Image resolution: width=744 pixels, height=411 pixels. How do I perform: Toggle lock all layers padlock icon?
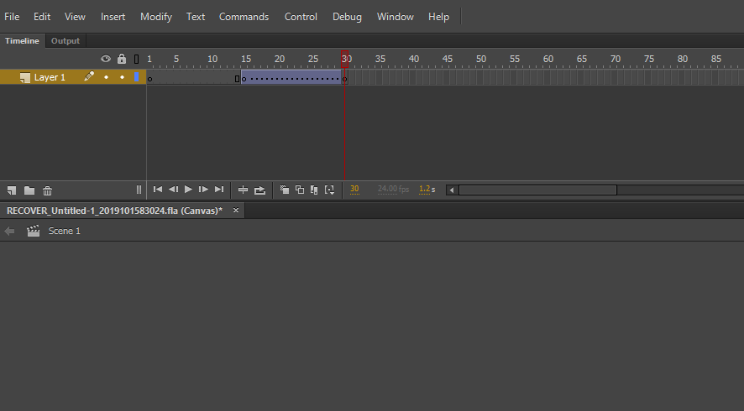click(x=122, y=59)
